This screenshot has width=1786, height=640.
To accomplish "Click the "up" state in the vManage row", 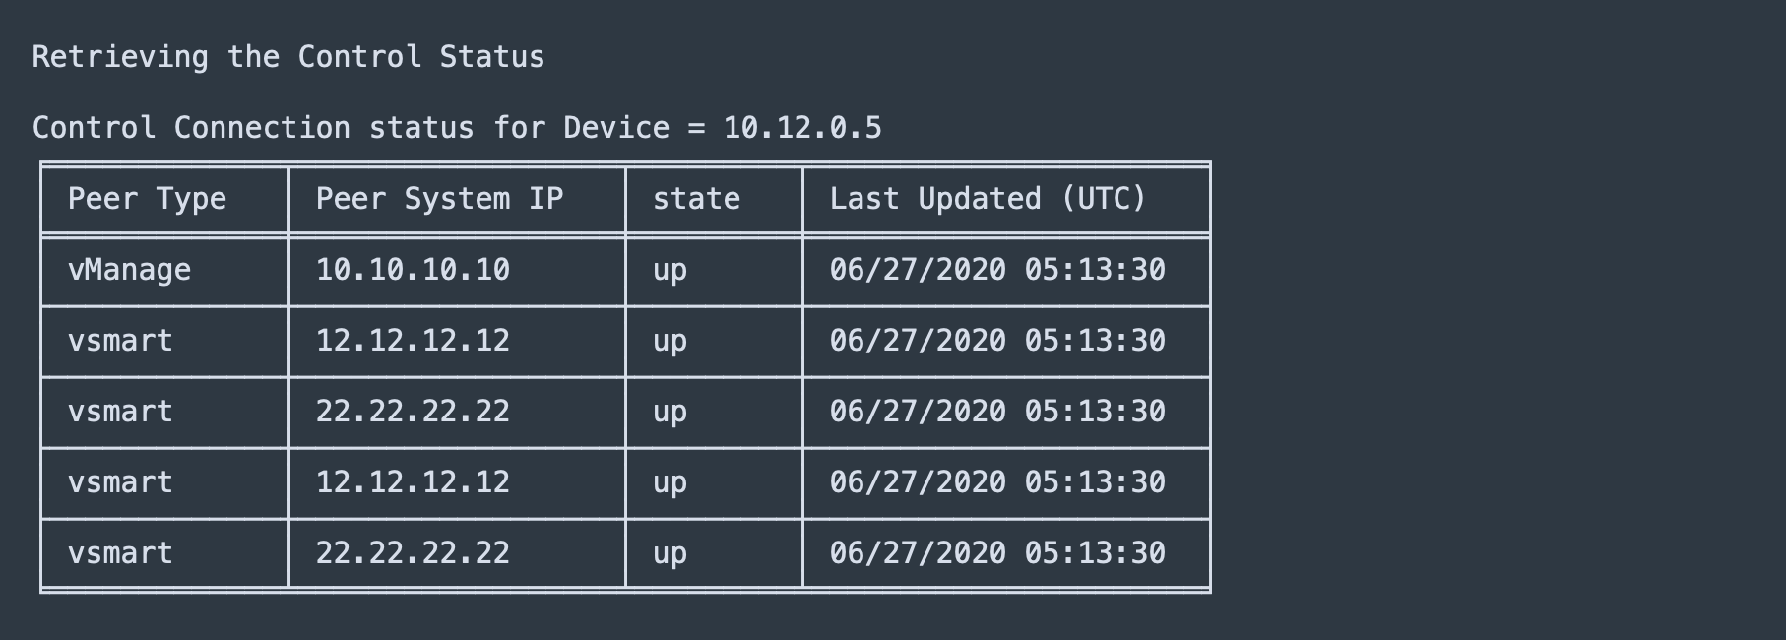I will 670,270.
